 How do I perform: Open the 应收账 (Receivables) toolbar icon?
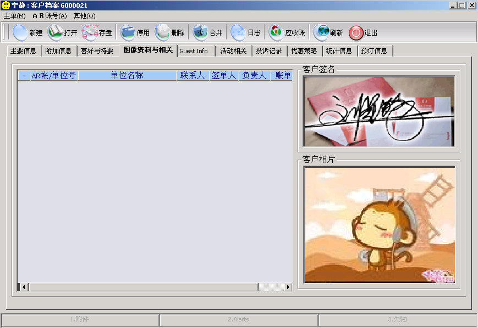coord(276,32)
